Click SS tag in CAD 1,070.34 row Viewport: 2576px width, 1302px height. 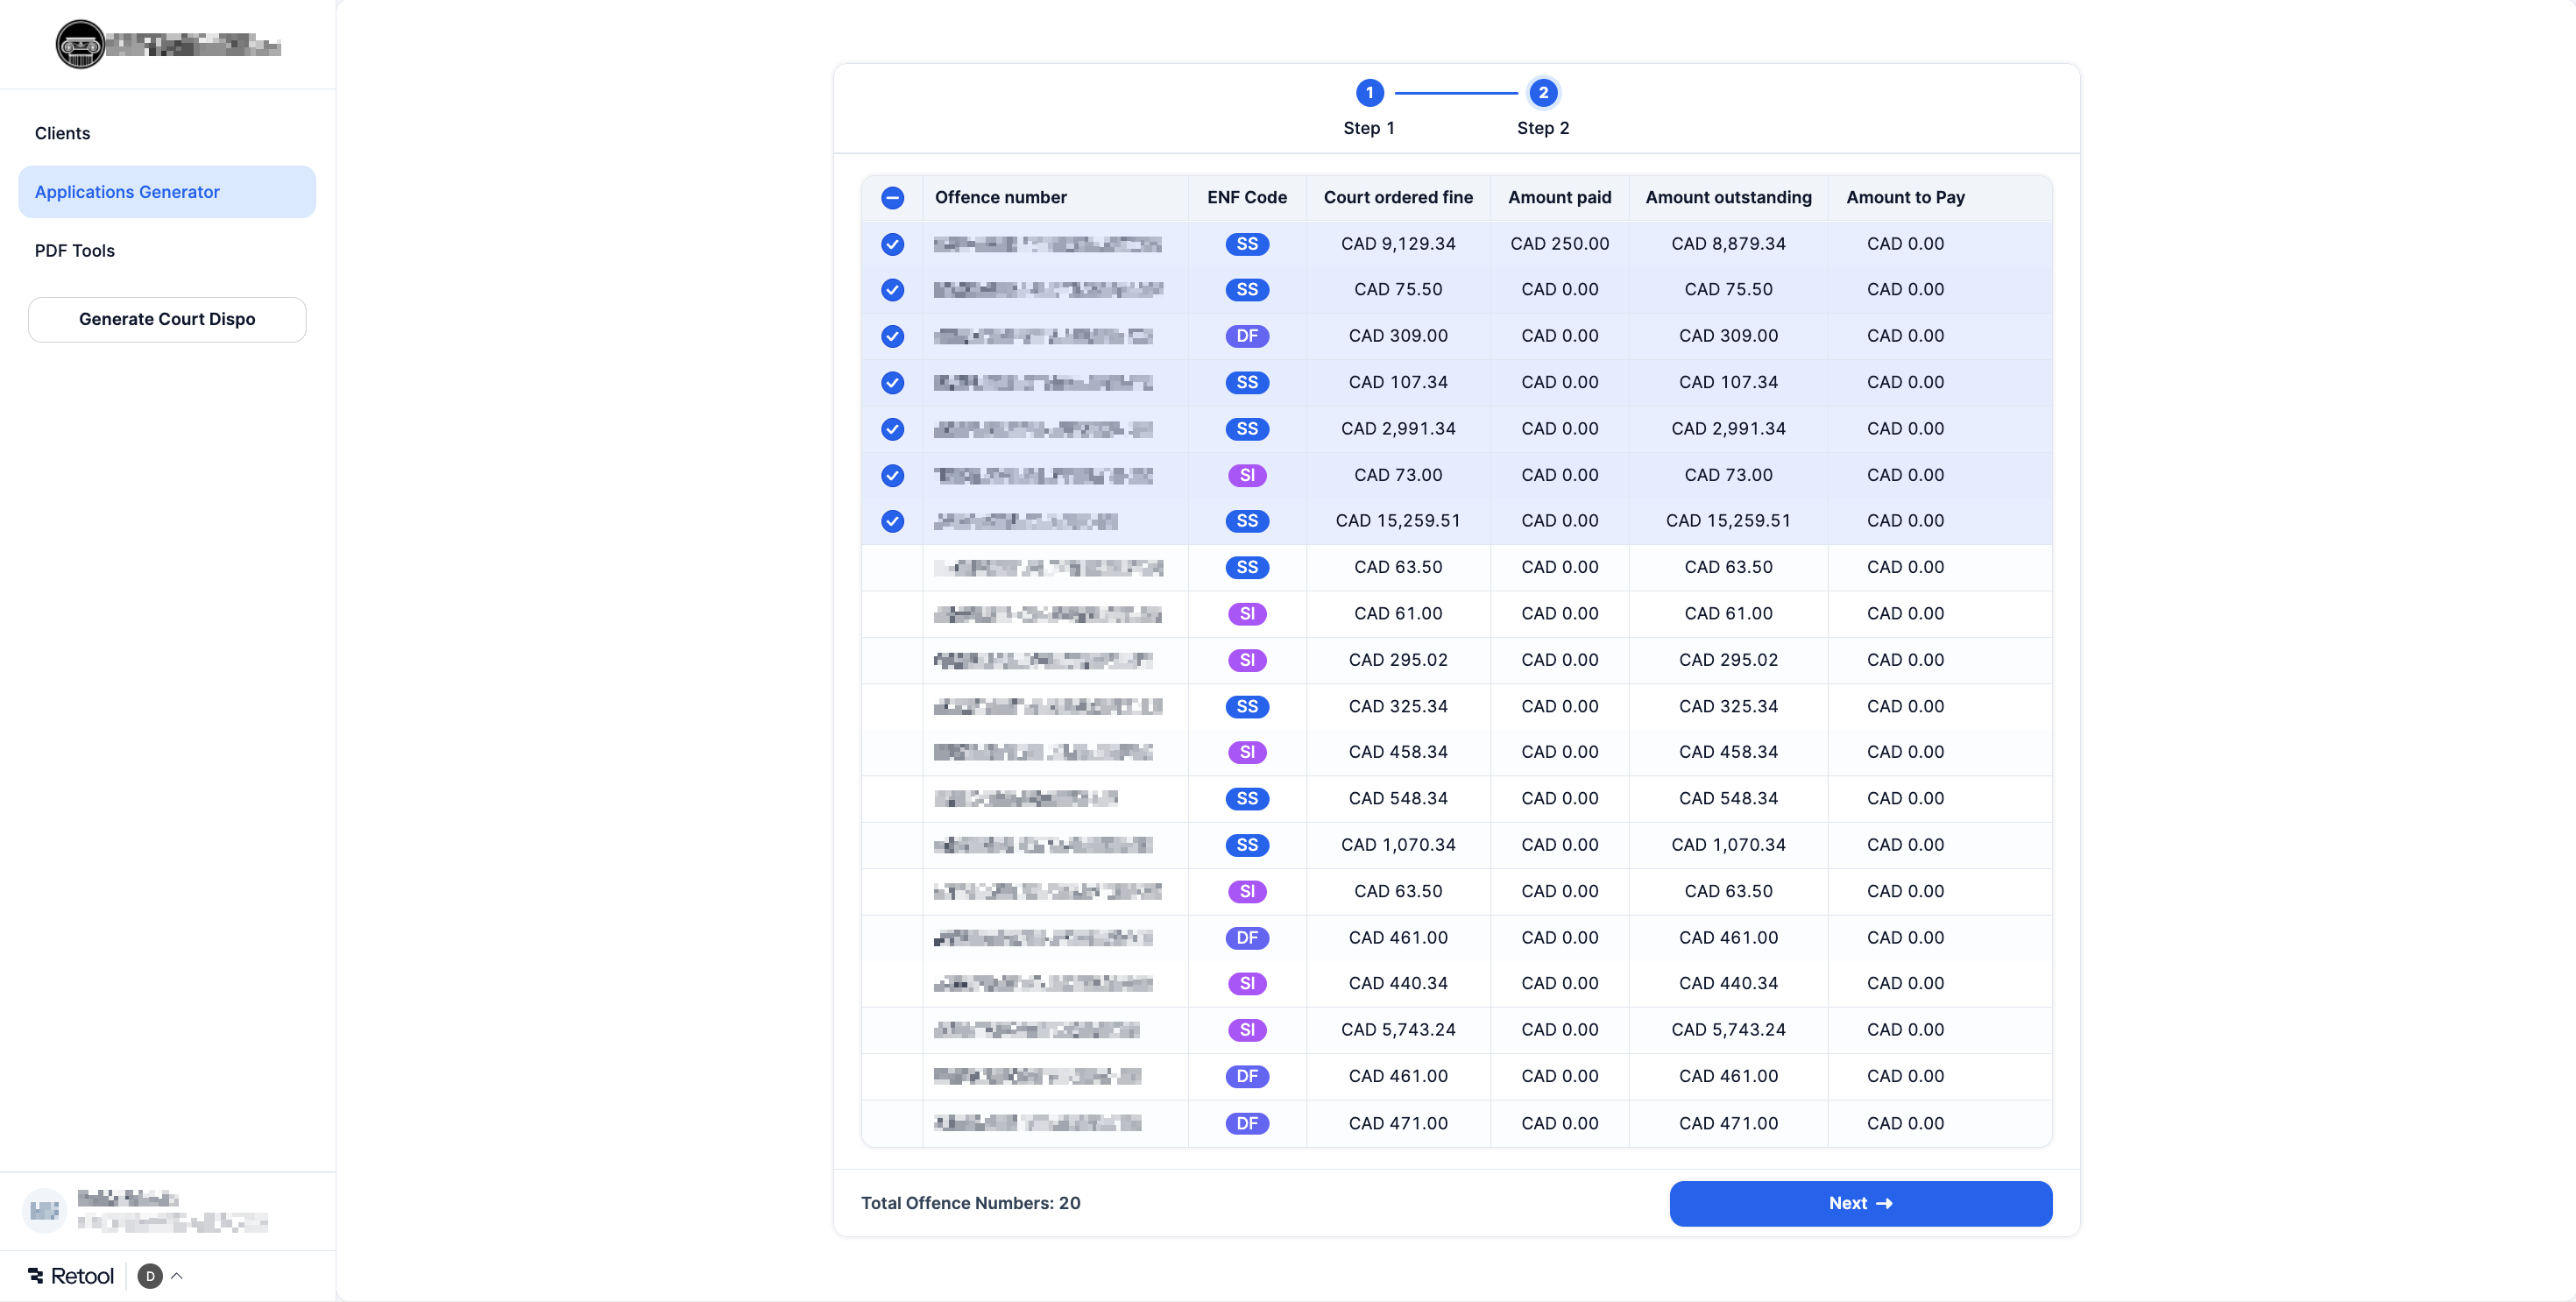click(x=1247, y=845)
